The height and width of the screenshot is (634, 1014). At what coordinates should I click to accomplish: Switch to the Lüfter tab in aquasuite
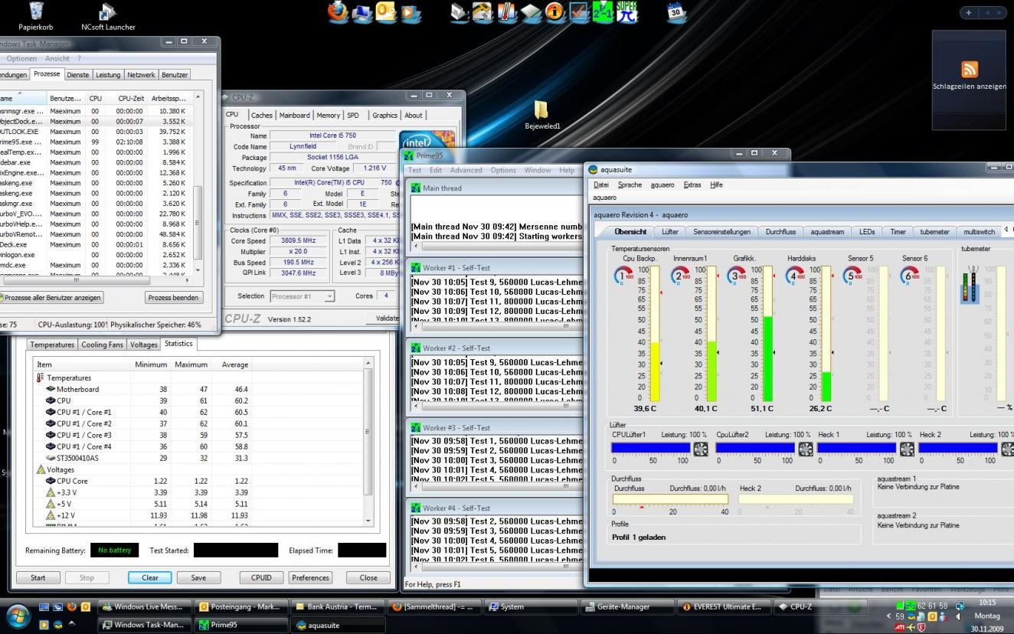tap(669, 231)
